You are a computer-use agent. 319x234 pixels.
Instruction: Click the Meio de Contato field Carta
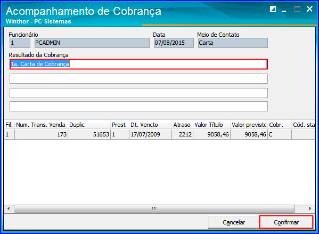tap(233, 43)
